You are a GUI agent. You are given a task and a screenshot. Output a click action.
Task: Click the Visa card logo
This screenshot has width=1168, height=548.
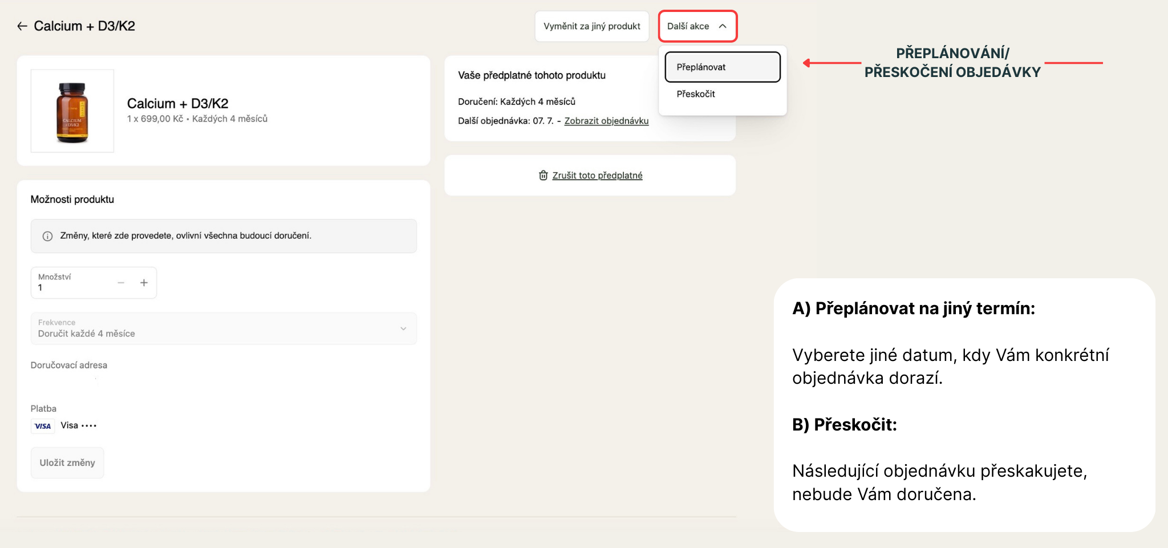43,426
